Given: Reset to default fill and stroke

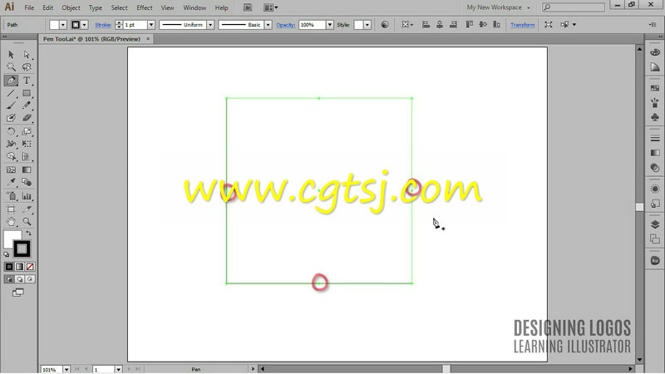Looking at the screenshot, I should pos(7,254).
